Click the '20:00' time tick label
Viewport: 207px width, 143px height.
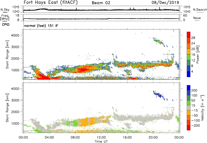pos(153,138)
